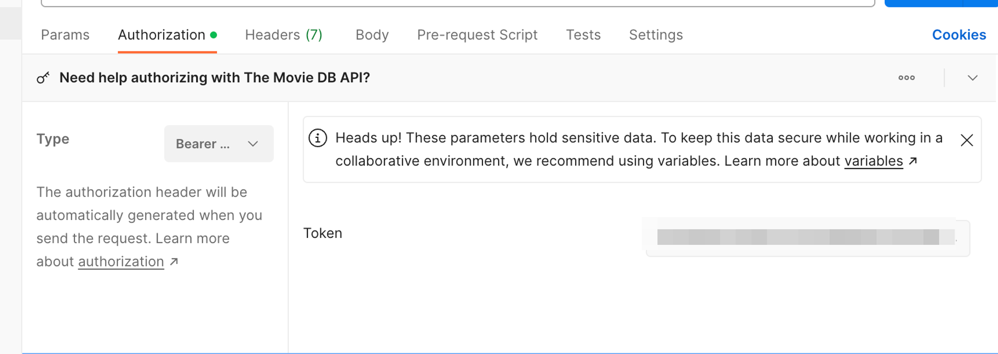Follow the authorization learn-more link
Screen dimensions: 998x354
click(x=121, y=262)
